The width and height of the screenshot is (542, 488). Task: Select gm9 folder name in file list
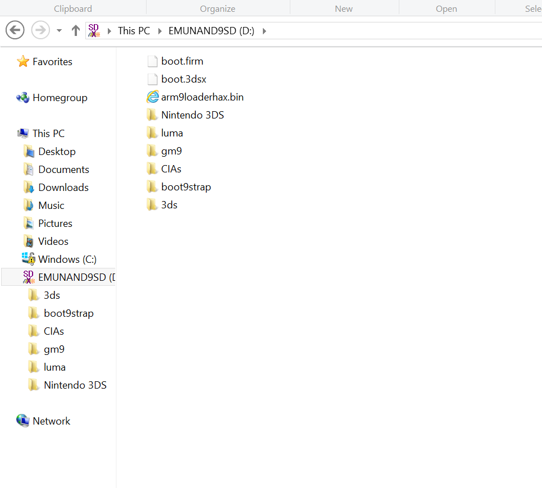(x=171, y=151)
